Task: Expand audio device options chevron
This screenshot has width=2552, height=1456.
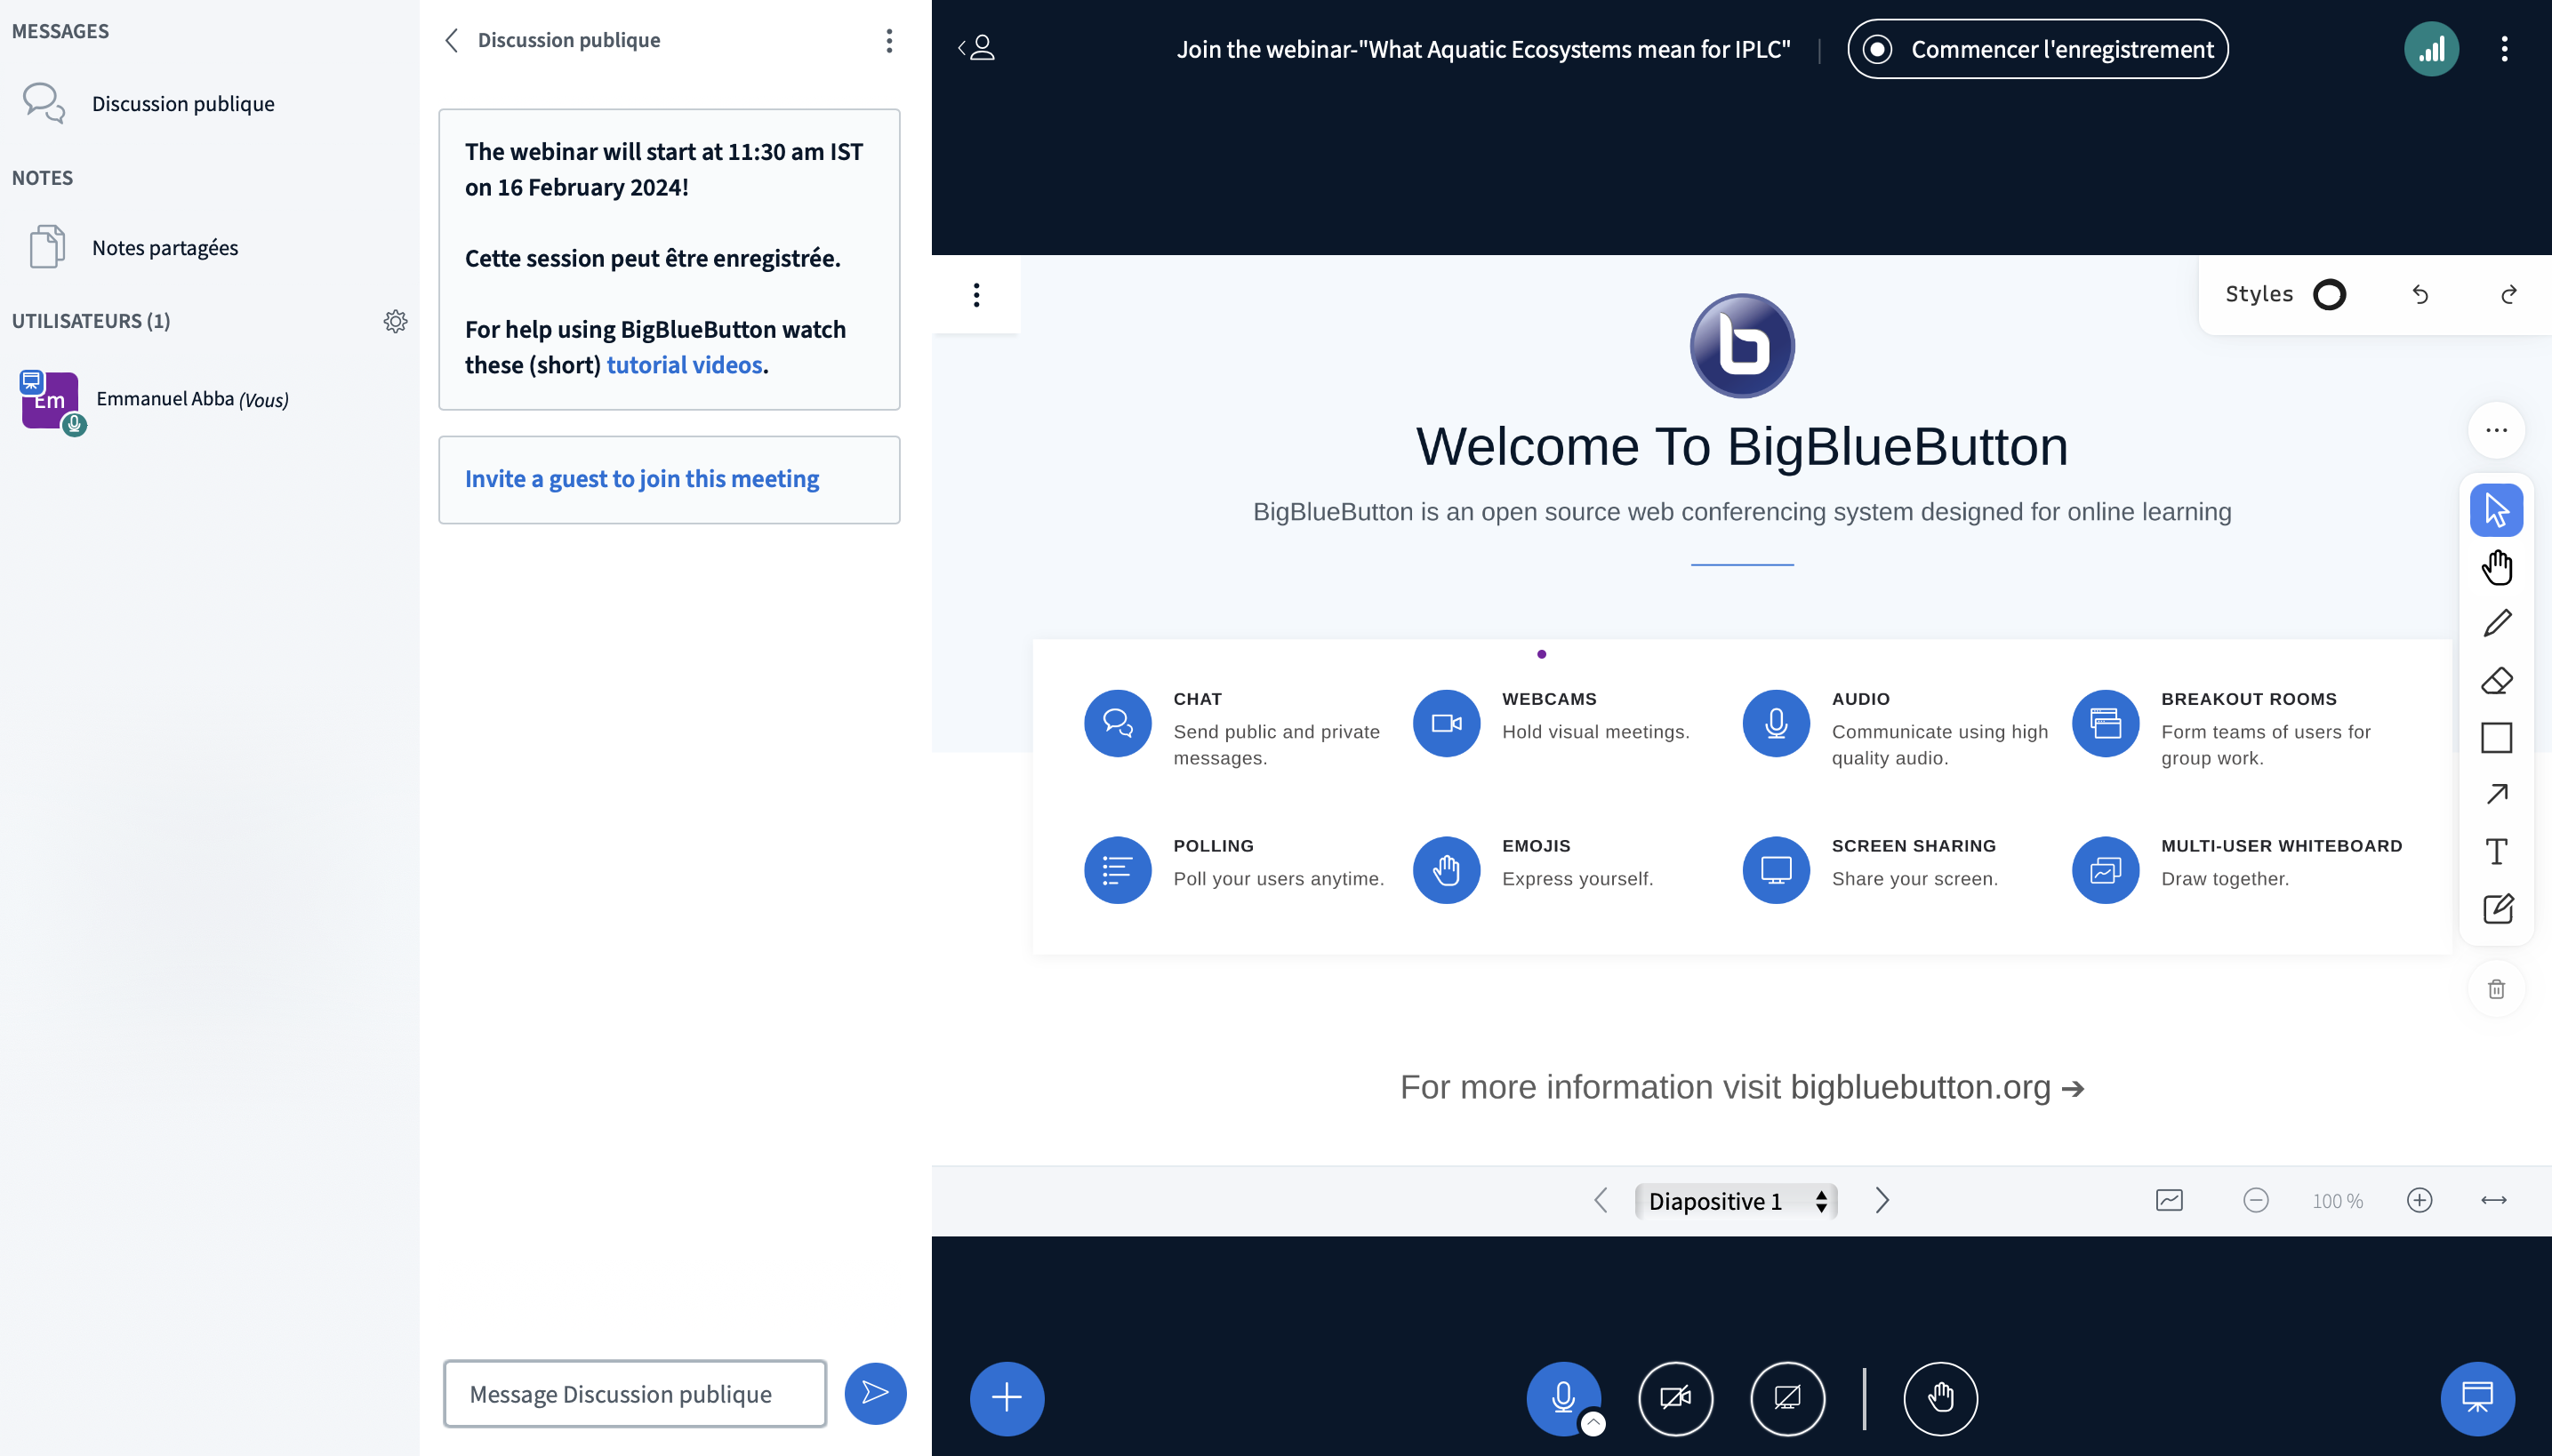Action: (1593, 1423)
